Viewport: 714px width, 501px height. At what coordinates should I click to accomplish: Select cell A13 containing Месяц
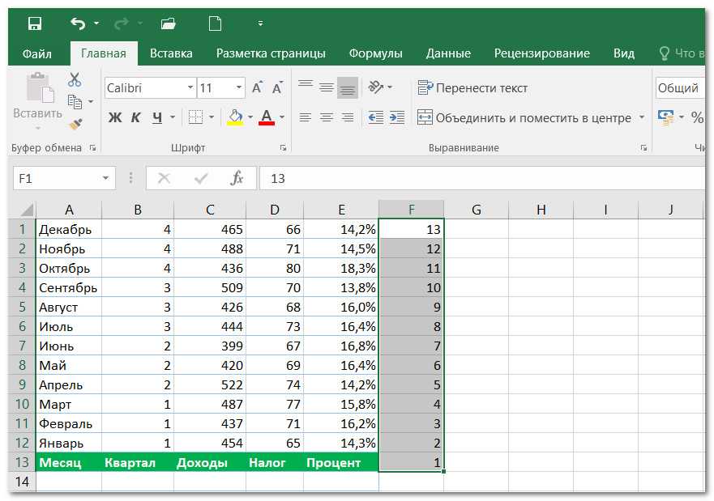[69, 462]
